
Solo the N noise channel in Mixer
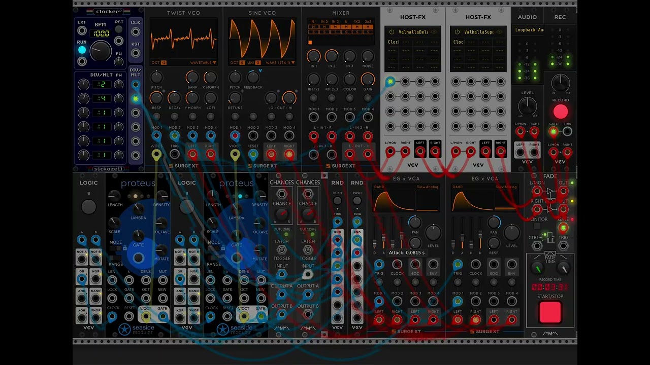tap(346, 31)
